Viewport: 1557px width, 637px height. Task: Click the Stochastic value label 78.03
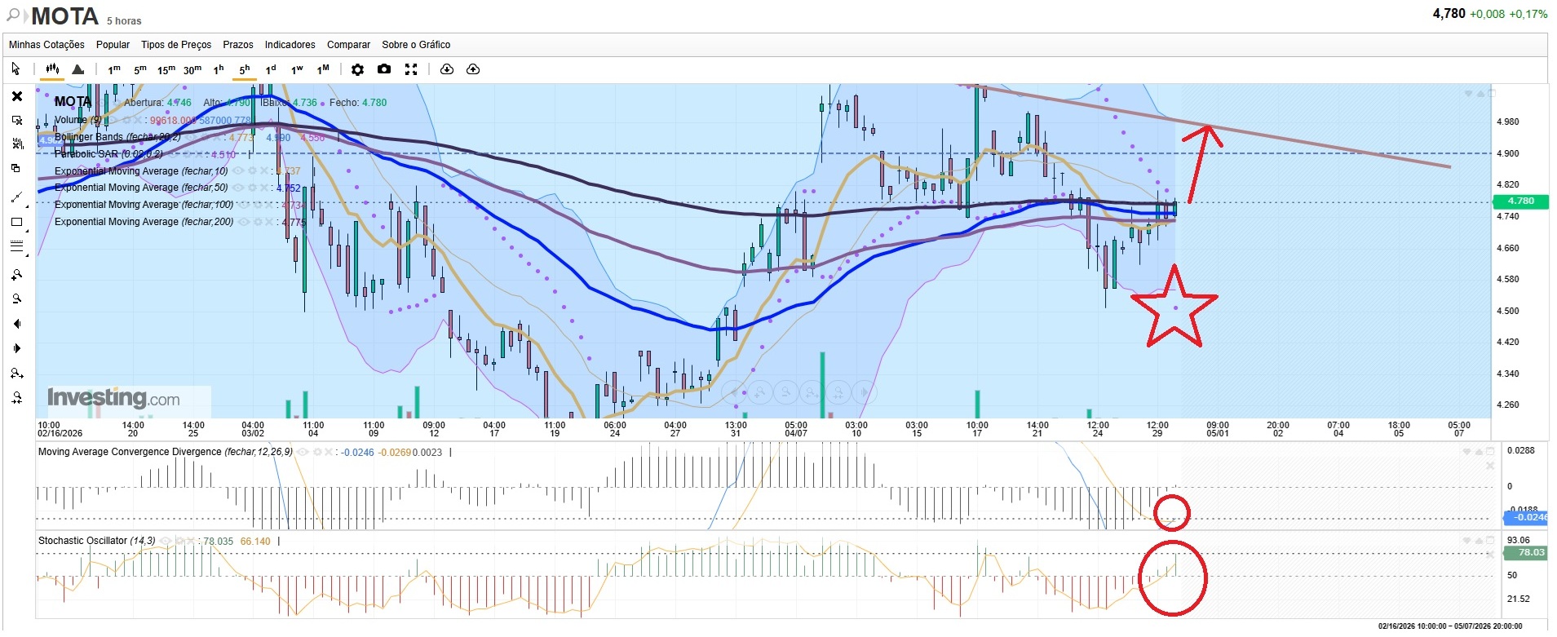pyautogui.click(x=1525, y=552)
